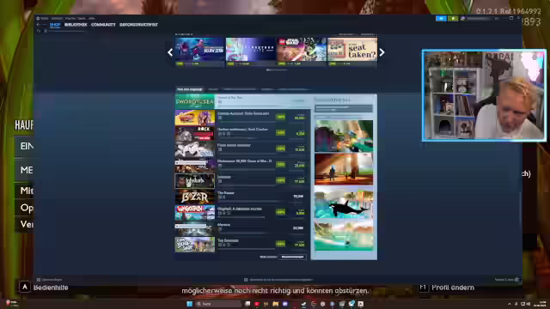Open The Bazaar game entry
The height and width of the screenshot is (309, 550).
(x=242, y=197)
